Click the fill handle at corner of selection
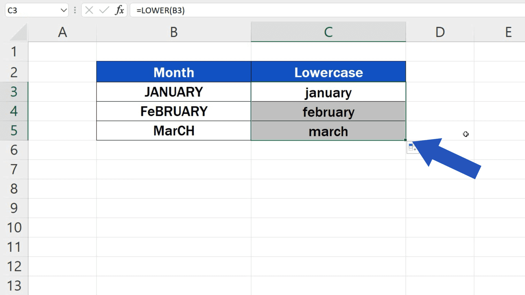The height and width of the screenshot is (295, 525). tap(405, 140)
